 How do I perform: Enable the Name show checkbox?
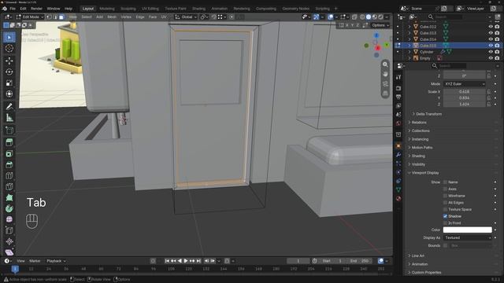point(445,182)
